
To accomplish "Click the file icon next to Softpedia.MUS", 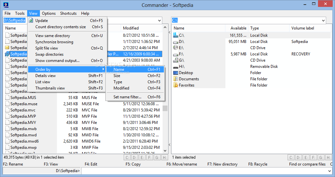I will (x=7, y=98).
